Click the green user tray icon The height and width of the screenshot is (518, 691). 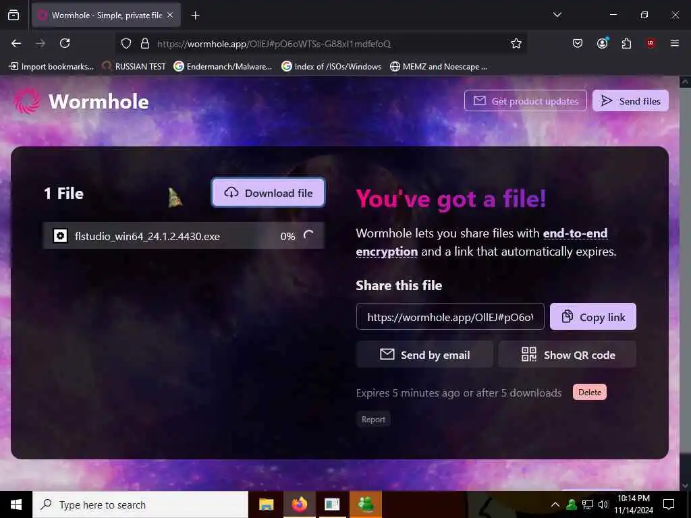(x=572, y=505)
